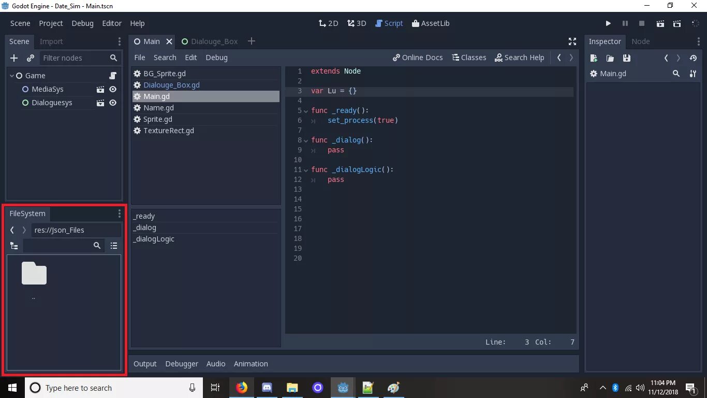Close the Main scene tab
The image size is (707, 398).
[x=169, y=41]
